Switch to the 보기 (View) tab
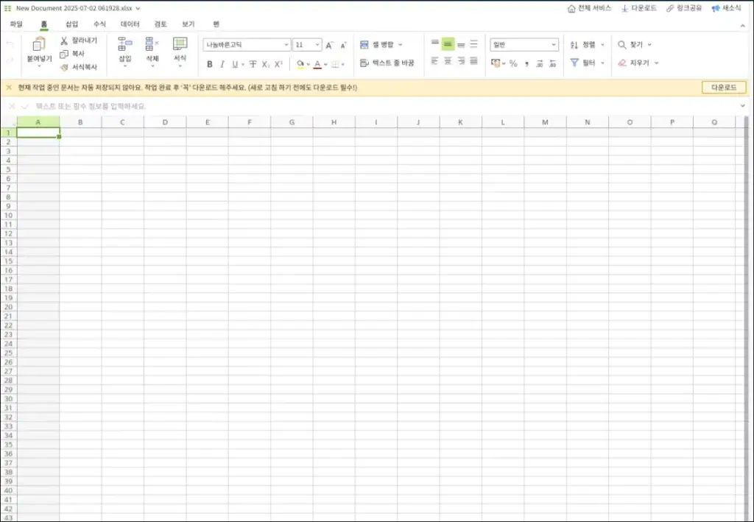Image resolution: width=754 pixels, height=522 pixels. coord(188,24)
